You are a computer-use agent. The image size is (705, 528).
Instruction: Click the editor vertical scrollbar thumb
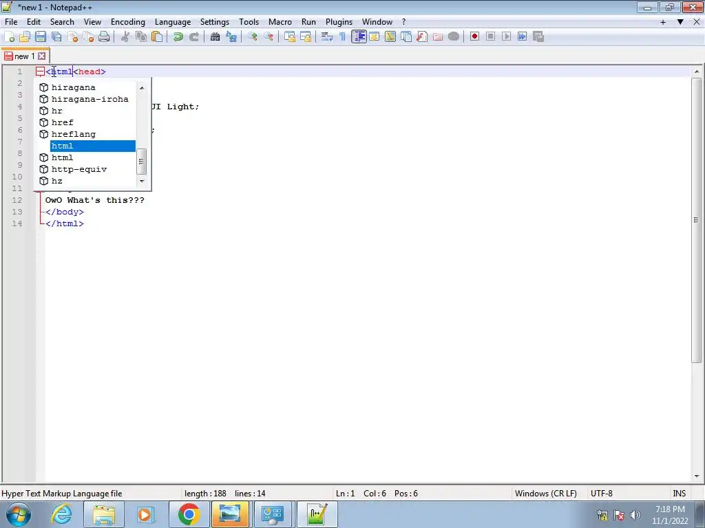coord(697,220)
